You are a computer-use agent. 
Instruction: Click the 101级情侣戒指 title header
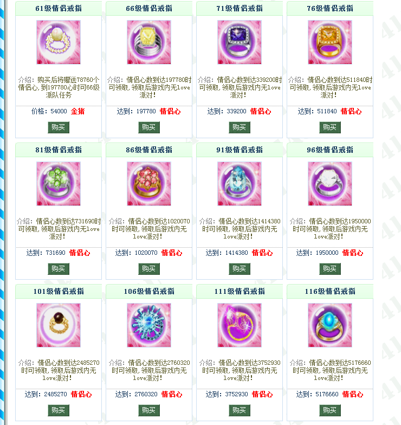[x=59, y=292]
